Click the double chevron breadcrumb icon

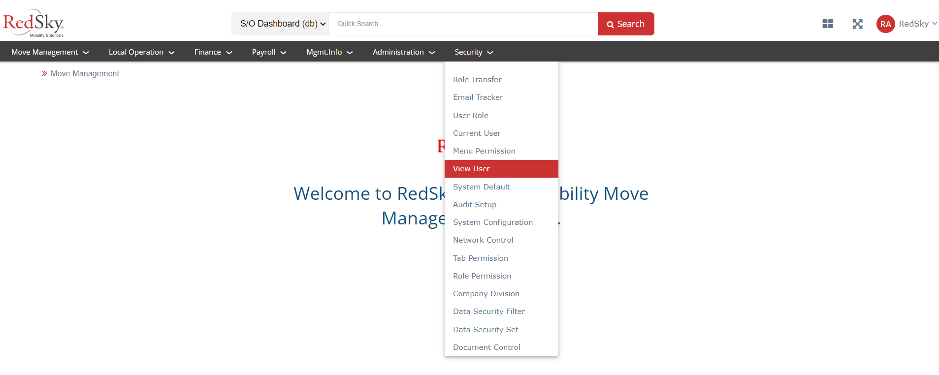click(44, 73)
